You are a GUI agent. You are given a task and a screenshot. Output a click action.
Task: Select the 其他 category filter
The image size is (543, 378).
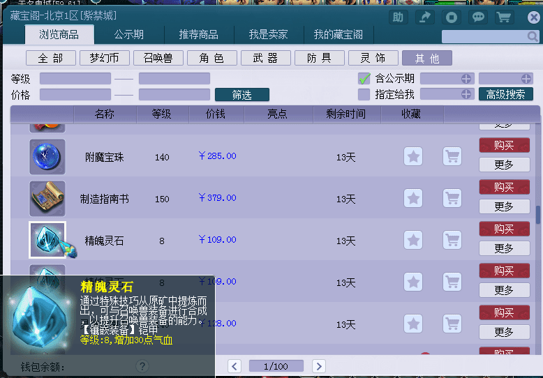(427, 58)
